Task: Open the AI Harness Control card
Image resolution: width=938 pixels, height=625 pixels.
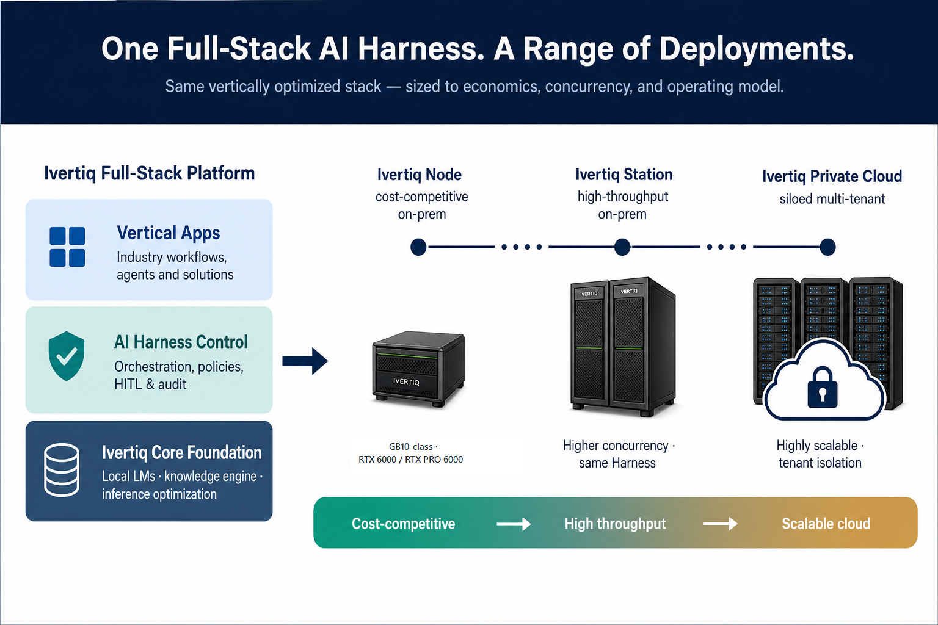Action: pyautogui.click(x=149, y=360)
